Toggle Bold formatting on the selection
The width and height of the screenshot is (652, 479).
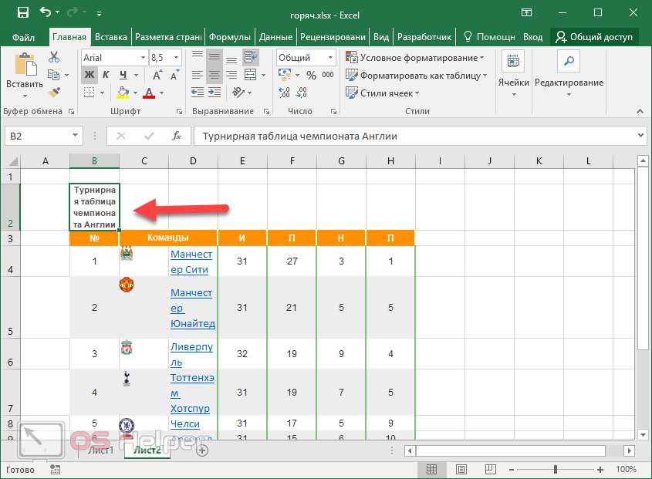89,74
